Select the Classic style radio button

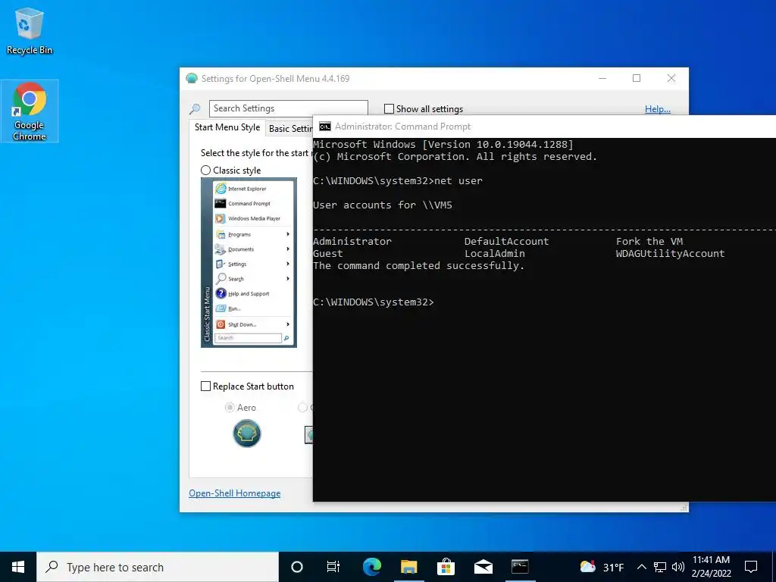(x=205, y=171)
